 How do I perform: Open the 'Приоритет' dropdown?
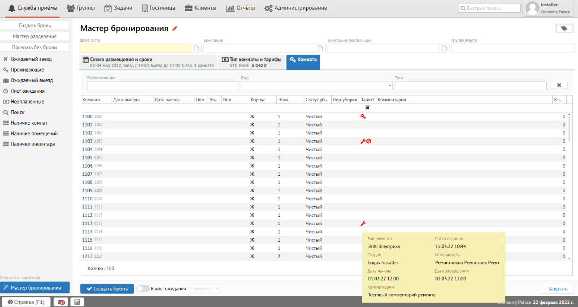204,289
